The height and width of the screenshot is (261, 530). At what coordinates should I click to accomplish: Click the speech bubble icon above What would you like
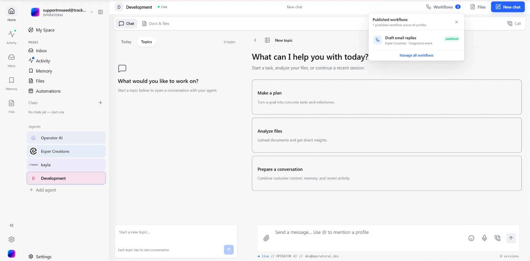click(x=122, y=68)
